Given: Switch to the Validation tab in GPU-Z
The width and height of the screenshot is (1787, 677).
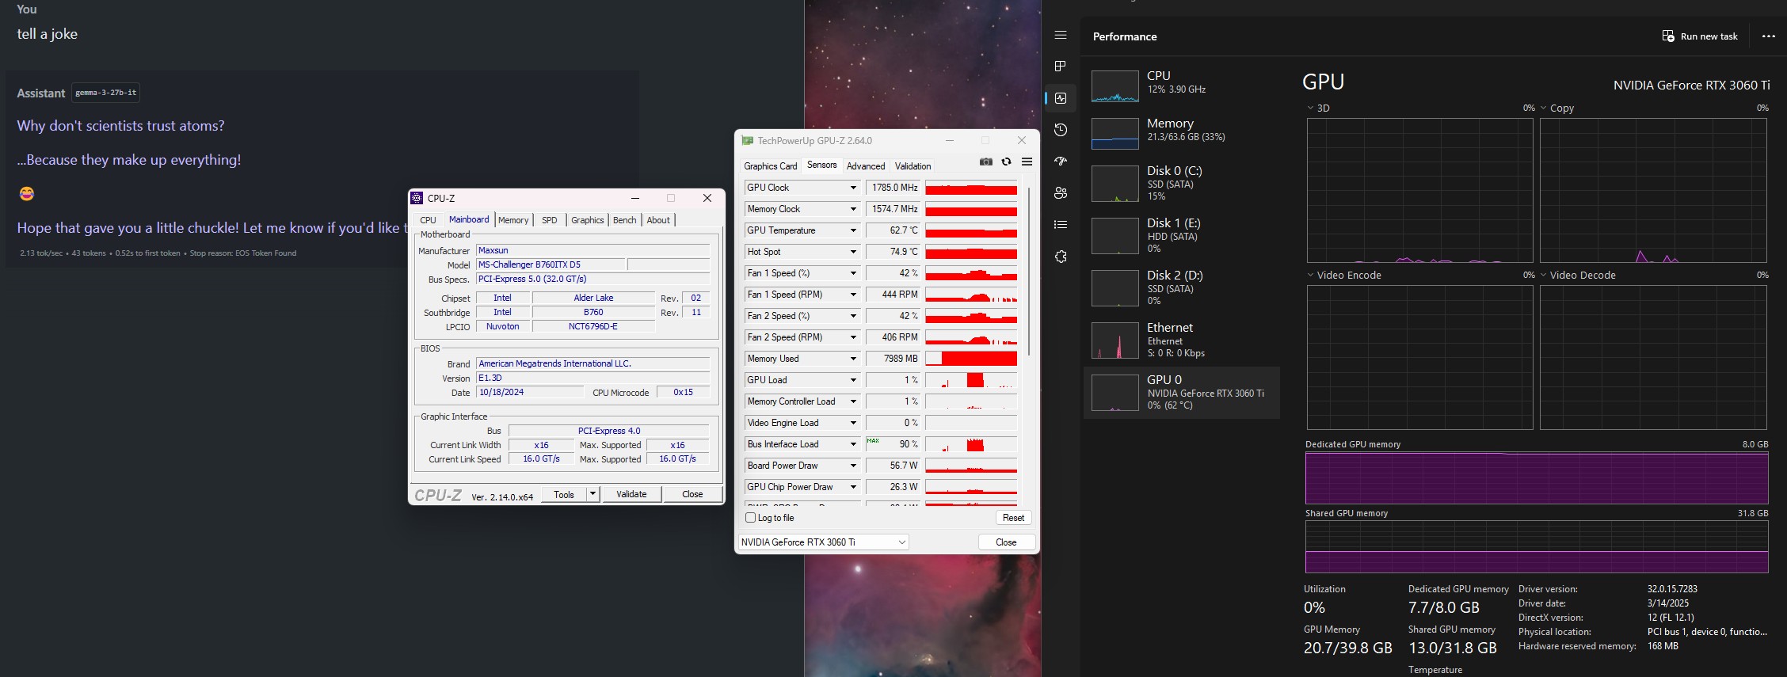Looking at the screenshot, I should click(913, 166).
